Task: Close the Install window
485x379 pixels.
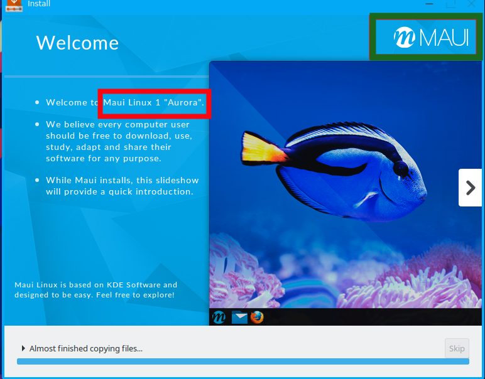Action: (471, 4)
